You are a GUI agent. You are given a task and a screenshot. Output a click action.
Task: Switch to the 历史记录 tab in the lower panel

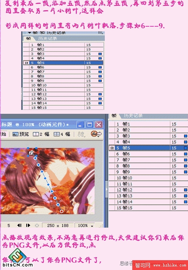pyautogui.click(x=133, y=115)
